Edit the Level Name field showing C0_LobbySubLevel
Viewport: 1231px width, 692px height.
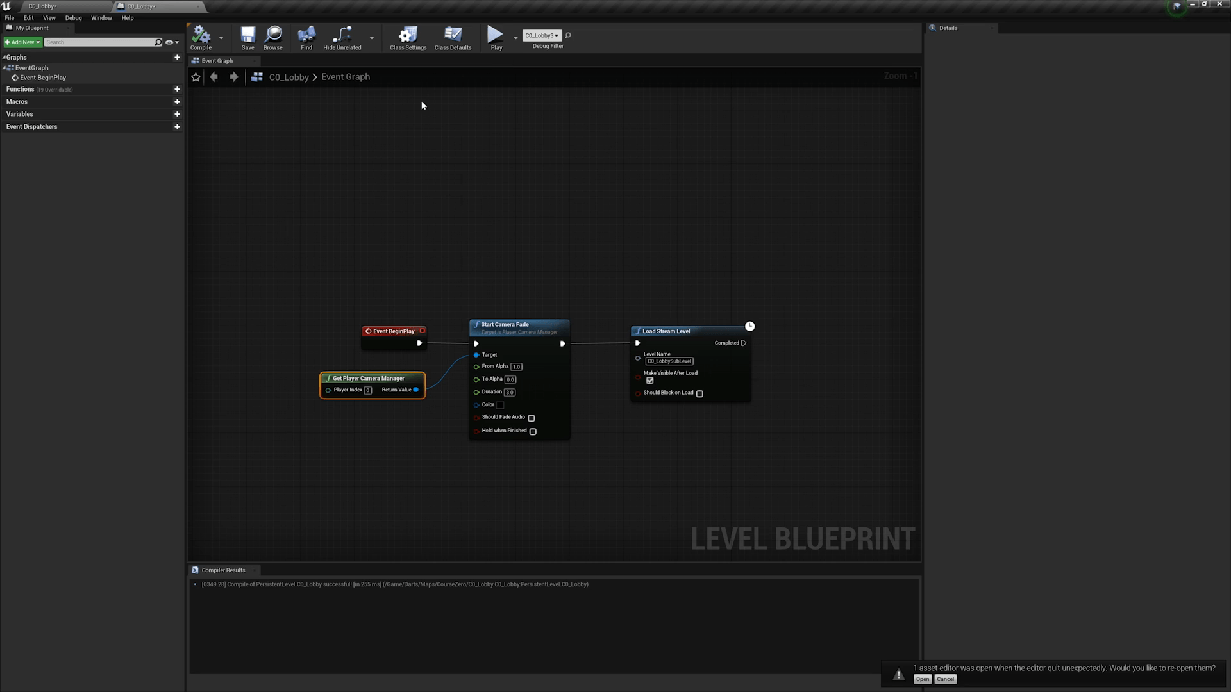click(669, 361)
